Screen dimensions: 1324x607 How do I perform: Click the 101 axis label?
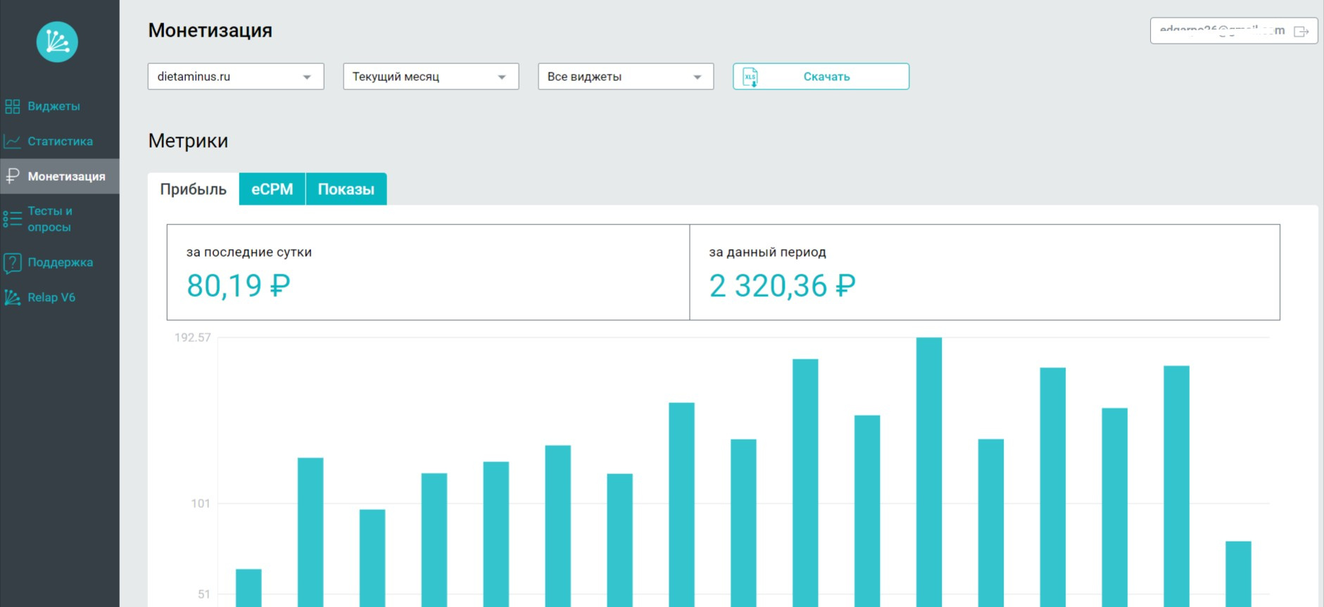(x=201, y=504)
